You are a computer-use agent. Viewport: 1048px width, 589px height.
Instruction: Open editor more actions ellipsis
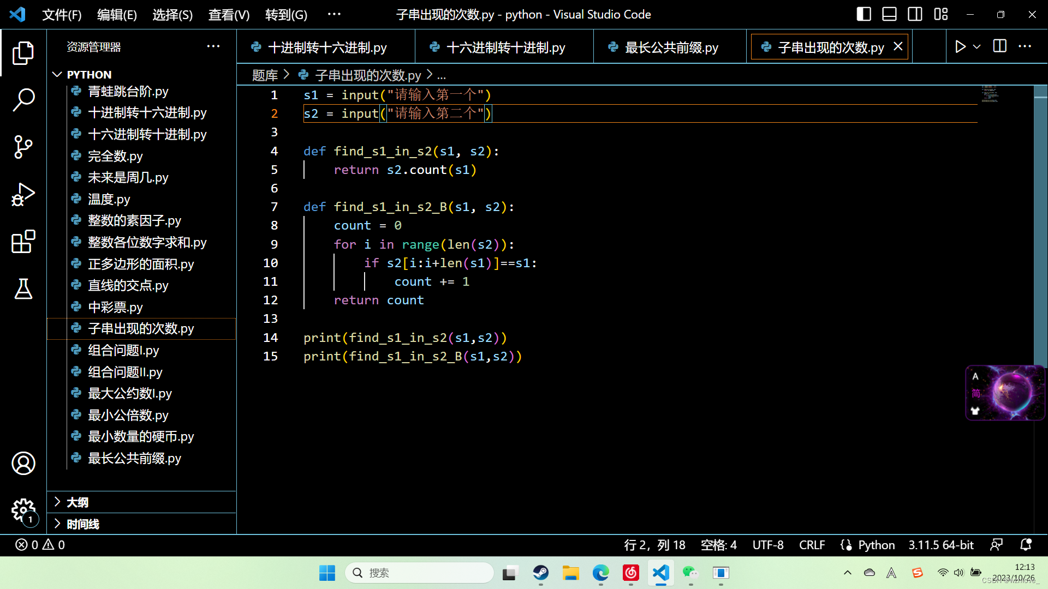(1025, 46)
